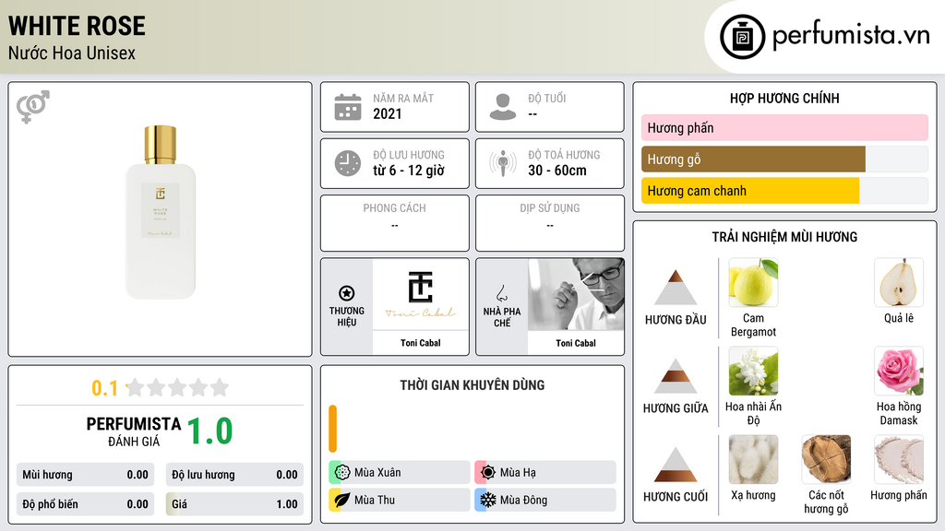Viewport: 945px width, 531px height.
Task: Click the THỜI GIAN KHUYÊN DÙNG heading
Action: (x=472, y=385)
